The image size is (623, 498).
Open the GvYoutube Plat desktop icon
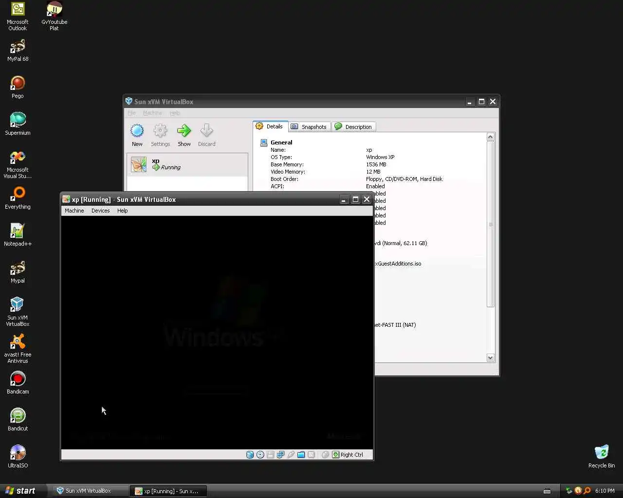(x=54, y=16)
